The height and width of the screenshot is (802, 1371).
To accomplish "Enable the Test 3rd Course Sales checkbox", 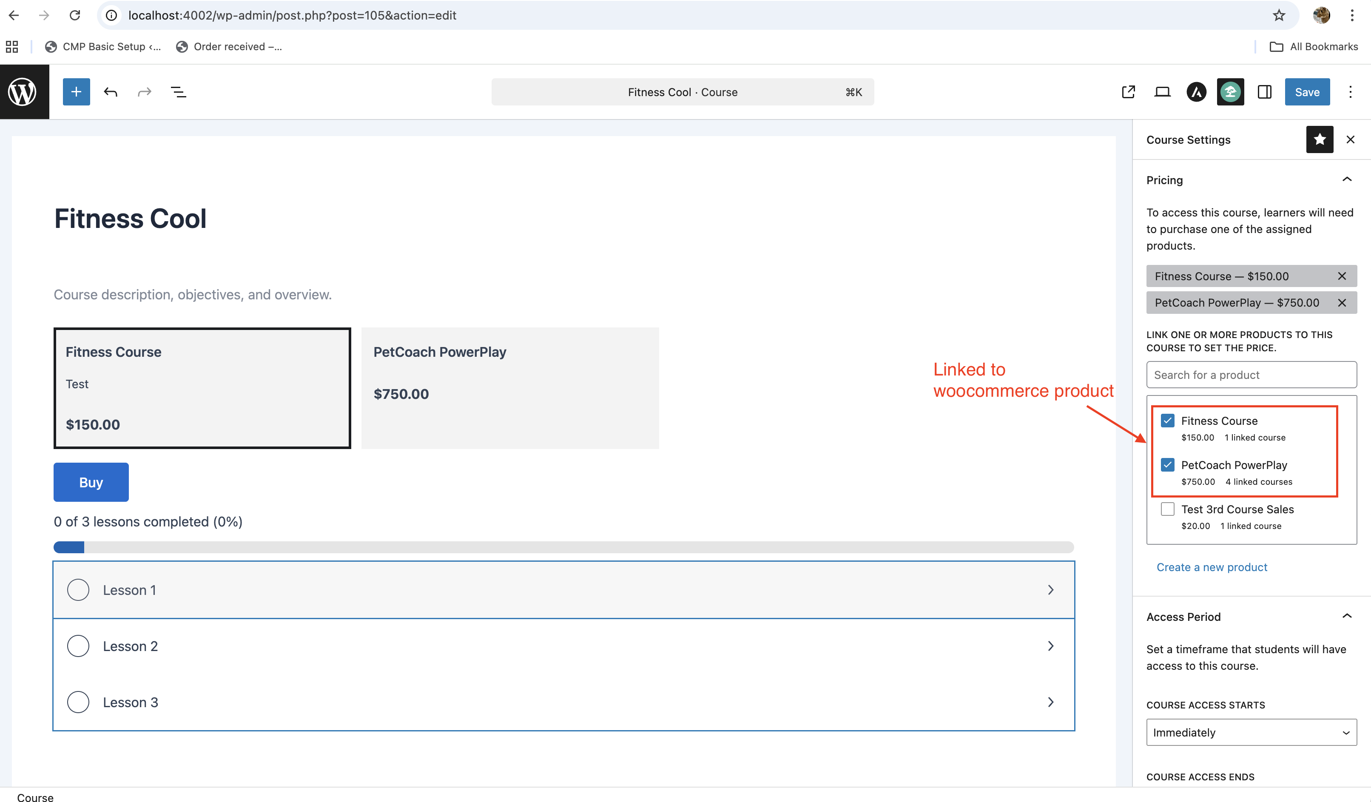I will click(1168, 509).
